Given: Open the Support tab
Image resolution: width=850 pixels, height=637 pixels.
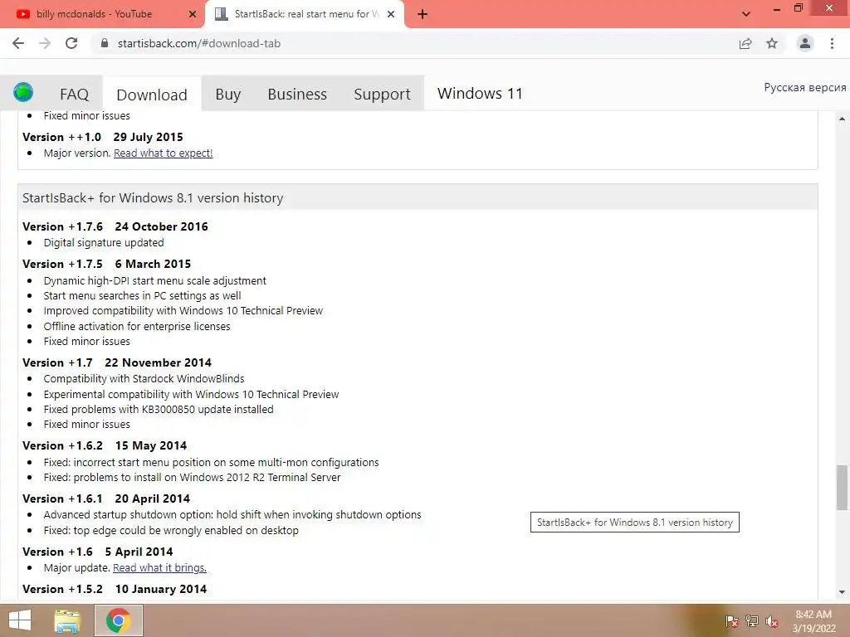Looking at the screenshot, I should coord(382,95).
